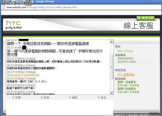Click the 客服專線 label

point(120,55)
